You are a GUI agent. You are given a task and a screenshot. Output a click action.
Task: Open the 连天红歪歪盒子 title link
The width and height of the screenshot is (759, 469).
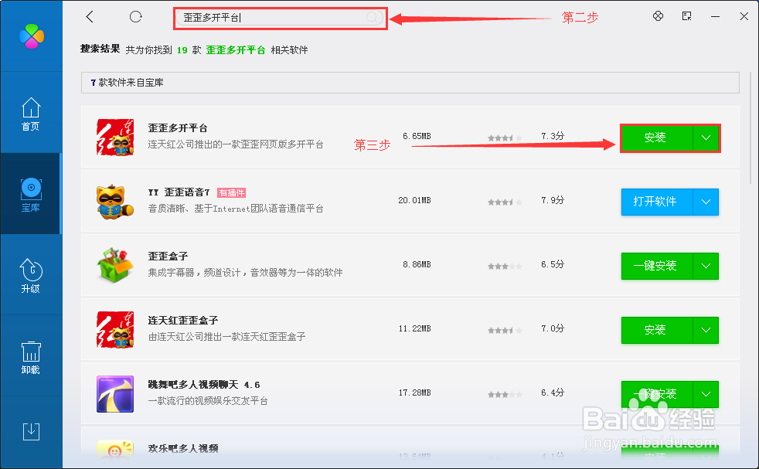click(x=183, y=321)
